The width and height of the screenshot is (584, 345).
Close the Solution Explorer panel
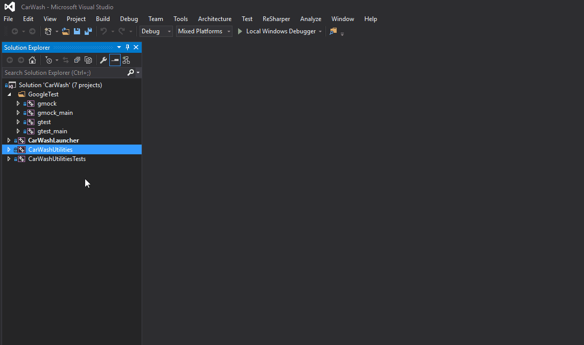coord(136,47)
